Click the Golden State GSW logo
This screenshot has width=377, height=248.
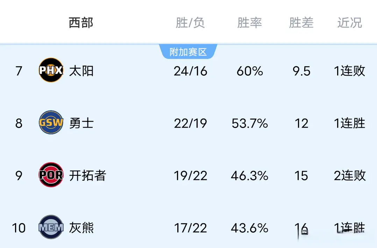(x=51, y=122)
